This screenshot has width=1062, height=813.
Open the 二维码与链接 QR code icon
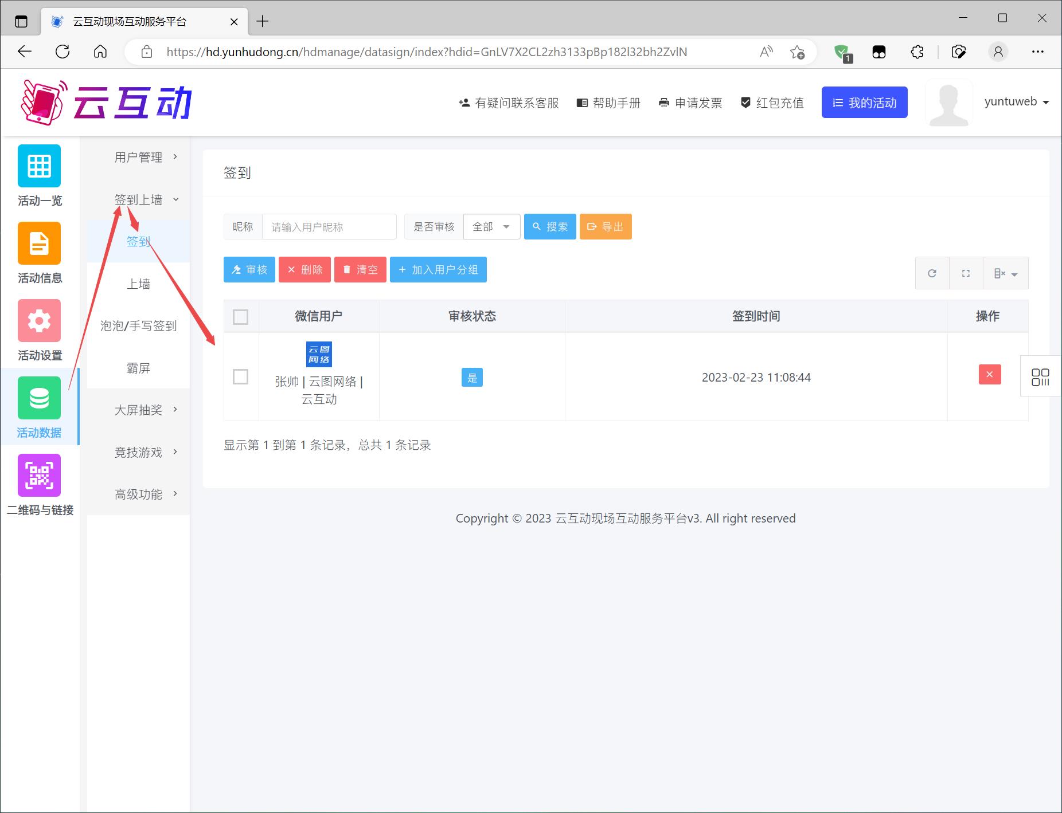[x=39, y=476]
